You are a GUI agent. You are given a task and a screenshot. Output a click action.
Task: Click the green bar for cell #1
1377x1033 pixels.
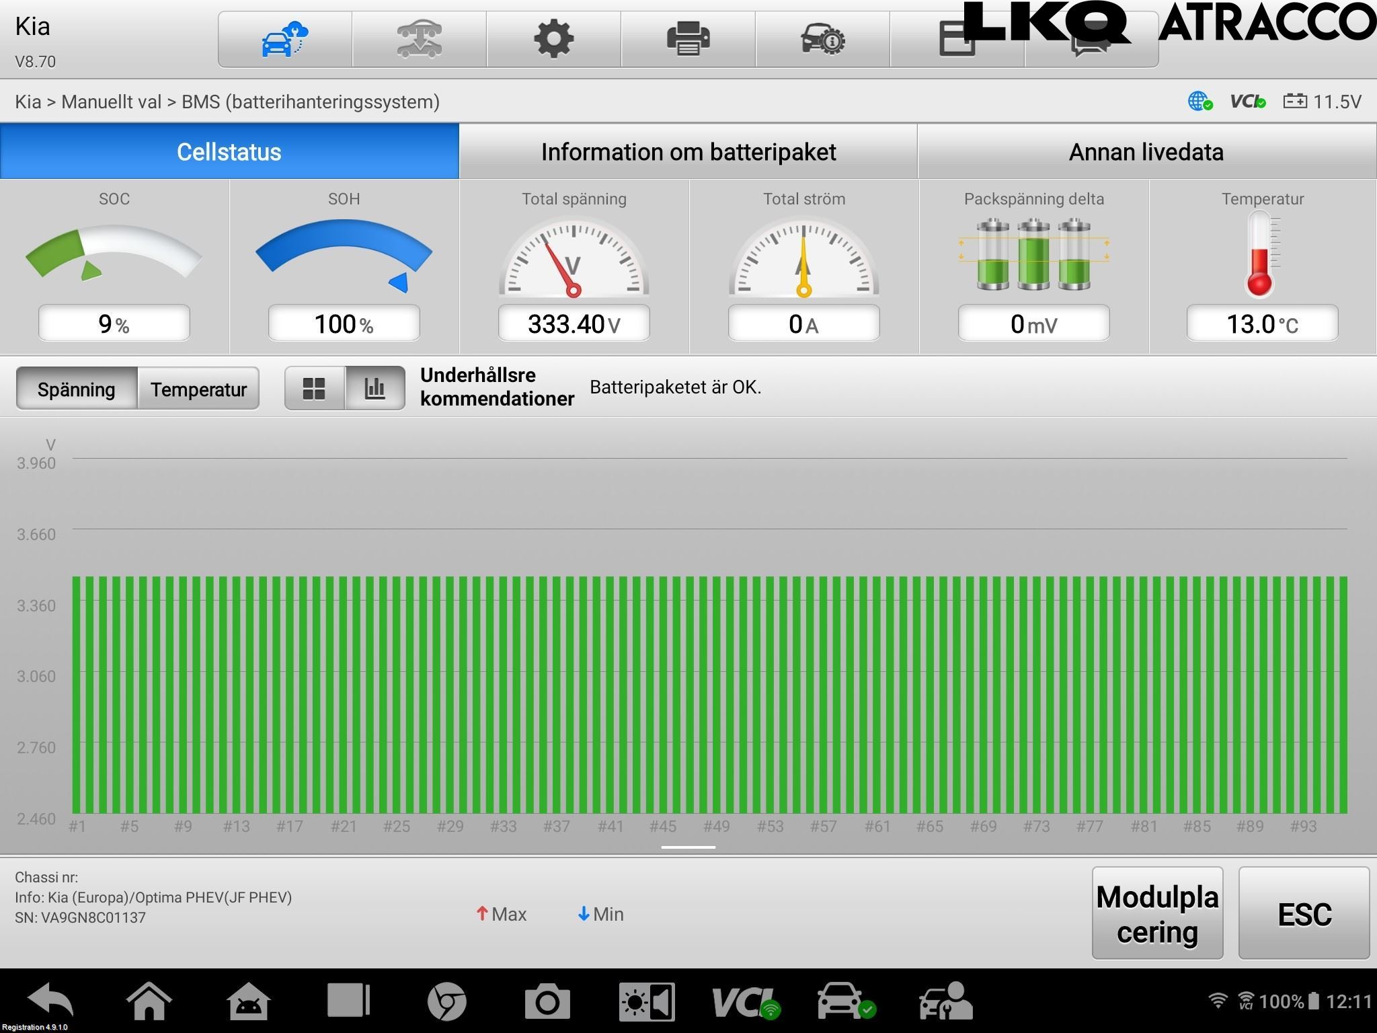click(x=77, y=695)
